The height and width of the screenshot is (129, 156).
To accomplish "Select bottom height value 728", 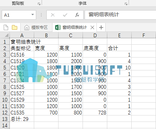I will tap(95, 112).
